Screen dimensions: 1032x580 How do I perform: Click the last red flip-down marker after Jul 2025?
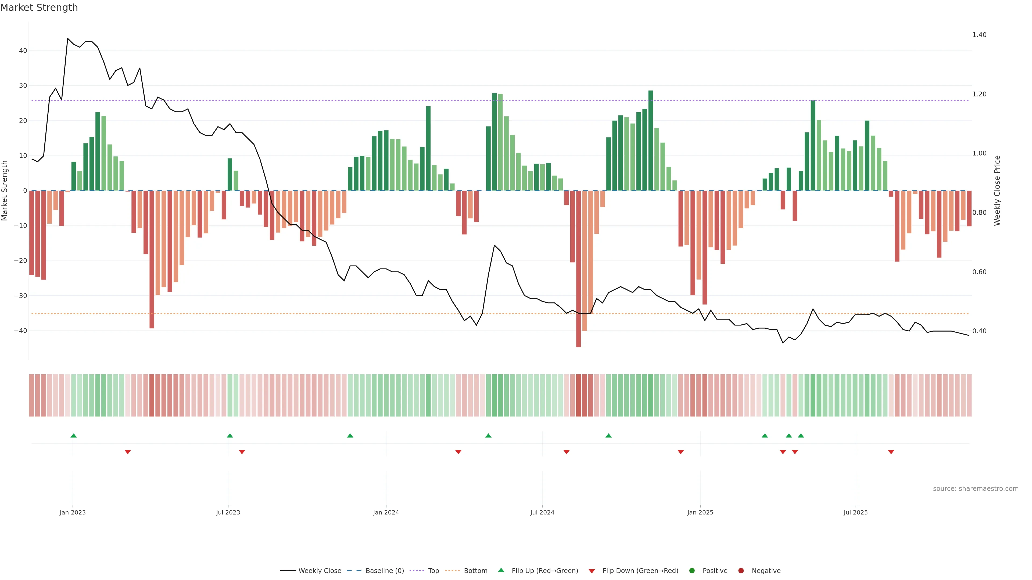pyautogui.click(x=891, y=452)
